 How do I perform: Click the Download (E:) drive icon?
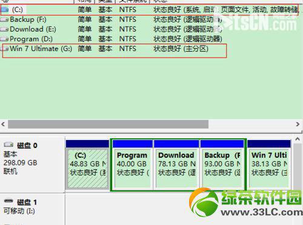tap(4, 29)
